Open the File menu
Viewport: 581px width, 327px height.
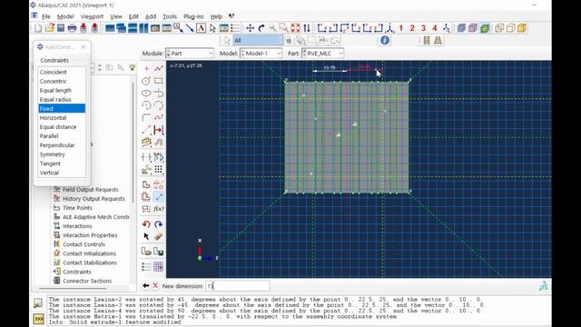point(46,16)
